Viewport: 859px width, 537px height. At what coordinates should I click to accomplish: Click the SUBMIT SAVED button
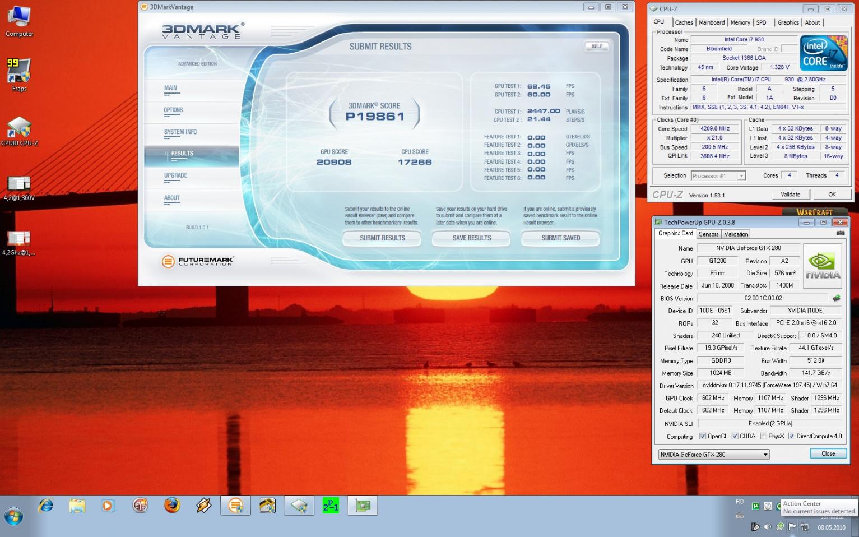[560, 238]
